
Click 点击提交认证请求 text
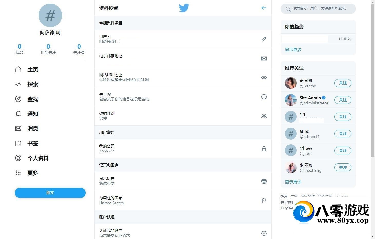115,236
